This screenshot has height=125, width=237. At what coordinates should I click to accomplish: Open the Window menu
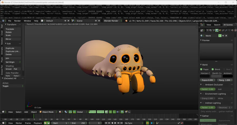[x=27, y=21]
